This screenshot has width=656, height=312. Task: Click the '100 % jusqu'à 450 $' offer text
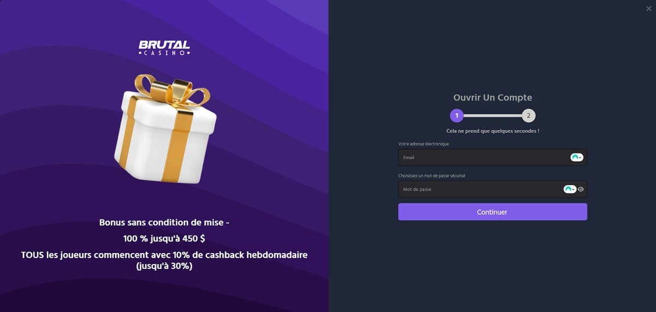(x=164, y=239)
